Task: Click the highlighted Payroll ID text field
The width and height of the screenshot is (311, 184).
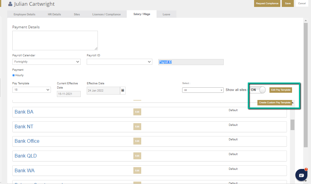Action: (x=191, y=62)
